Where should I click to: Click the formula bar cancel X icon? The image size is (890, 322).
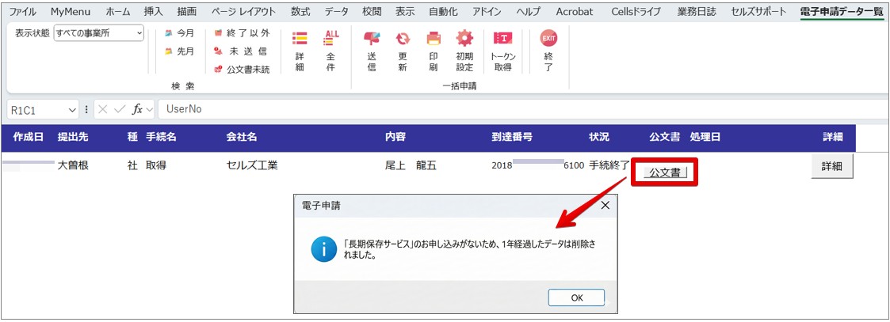point(103,109)
